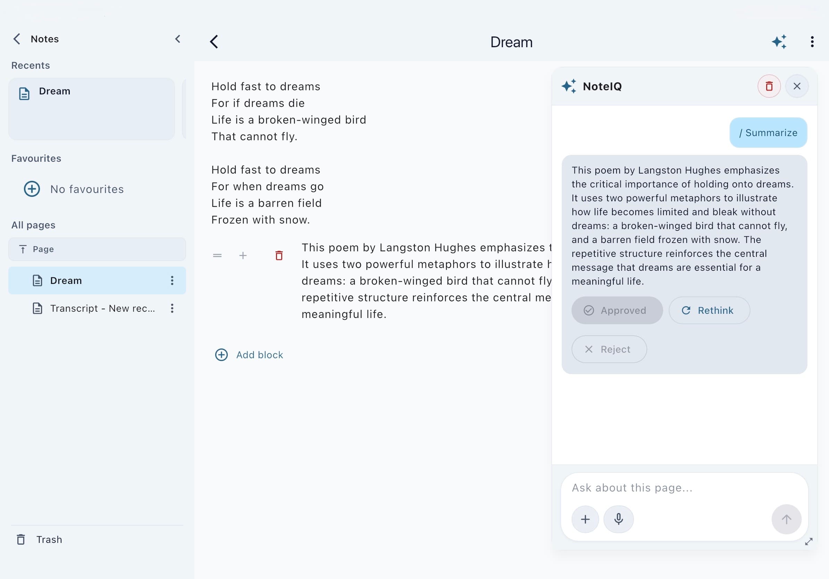Click the Approved button

pos(617,310)
